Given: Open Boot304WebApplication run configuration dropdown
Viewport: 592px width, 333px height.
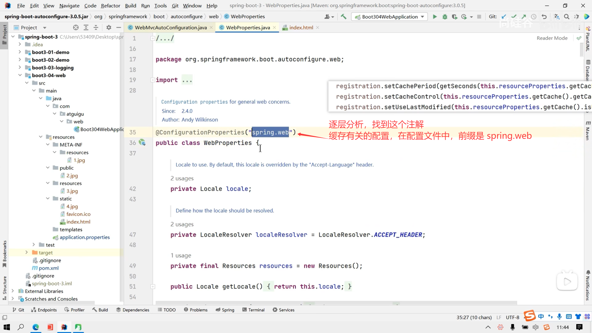Looking at the screenshot, I should tap(390, 17).
